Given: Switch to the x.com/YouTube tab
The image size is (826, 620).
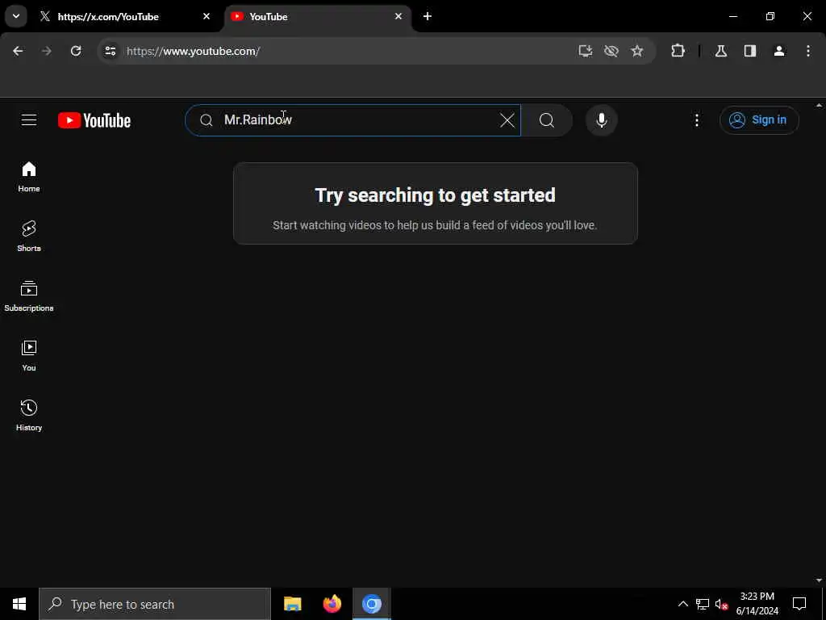Looking at the screenshot, I should click(x=125, y=17).
